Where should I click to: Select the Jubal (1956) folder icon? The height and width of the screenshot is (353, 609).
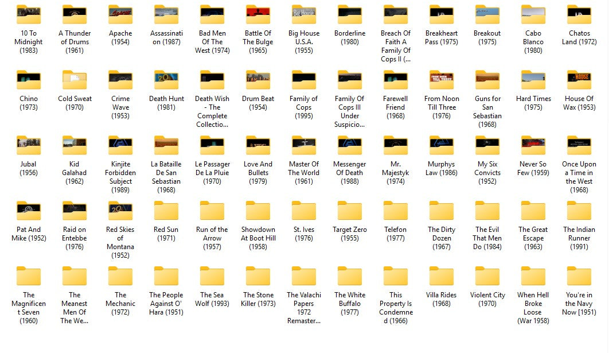click(x=28, y=145)
